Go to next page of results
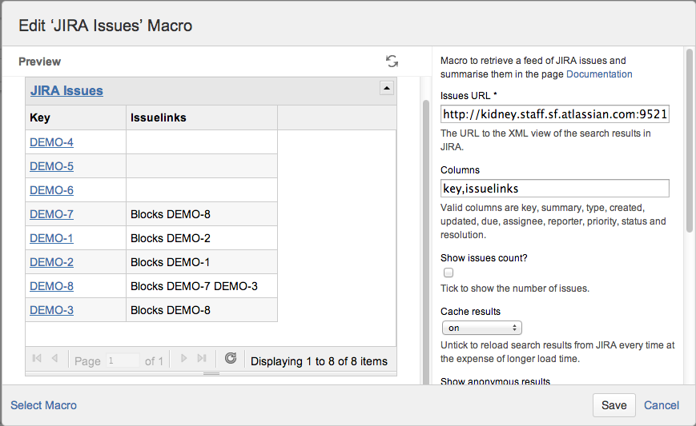 (x=184, y=360)
